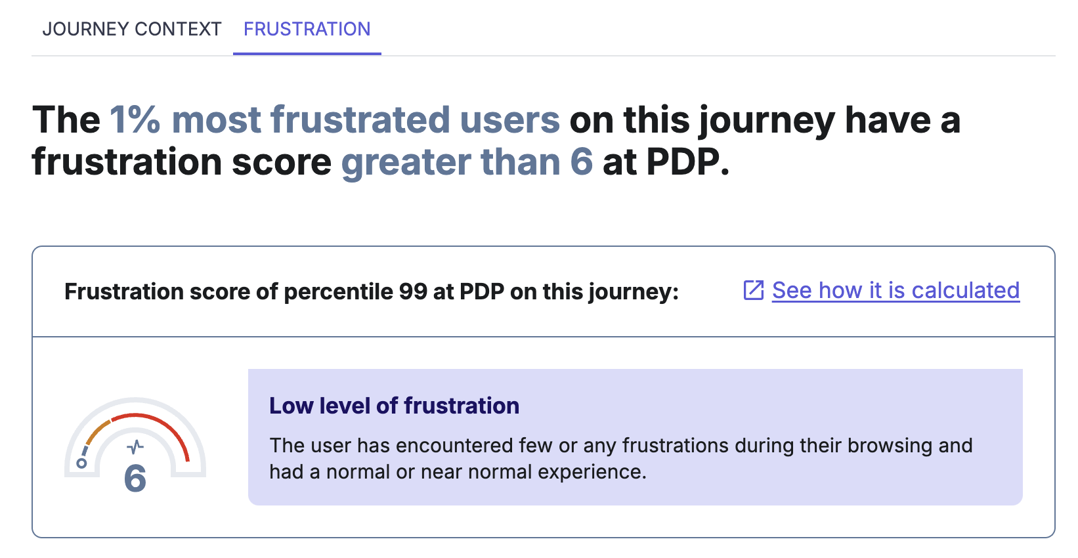Switch to the JOURNEY CONTEXT tab

(x=132, y=29)
